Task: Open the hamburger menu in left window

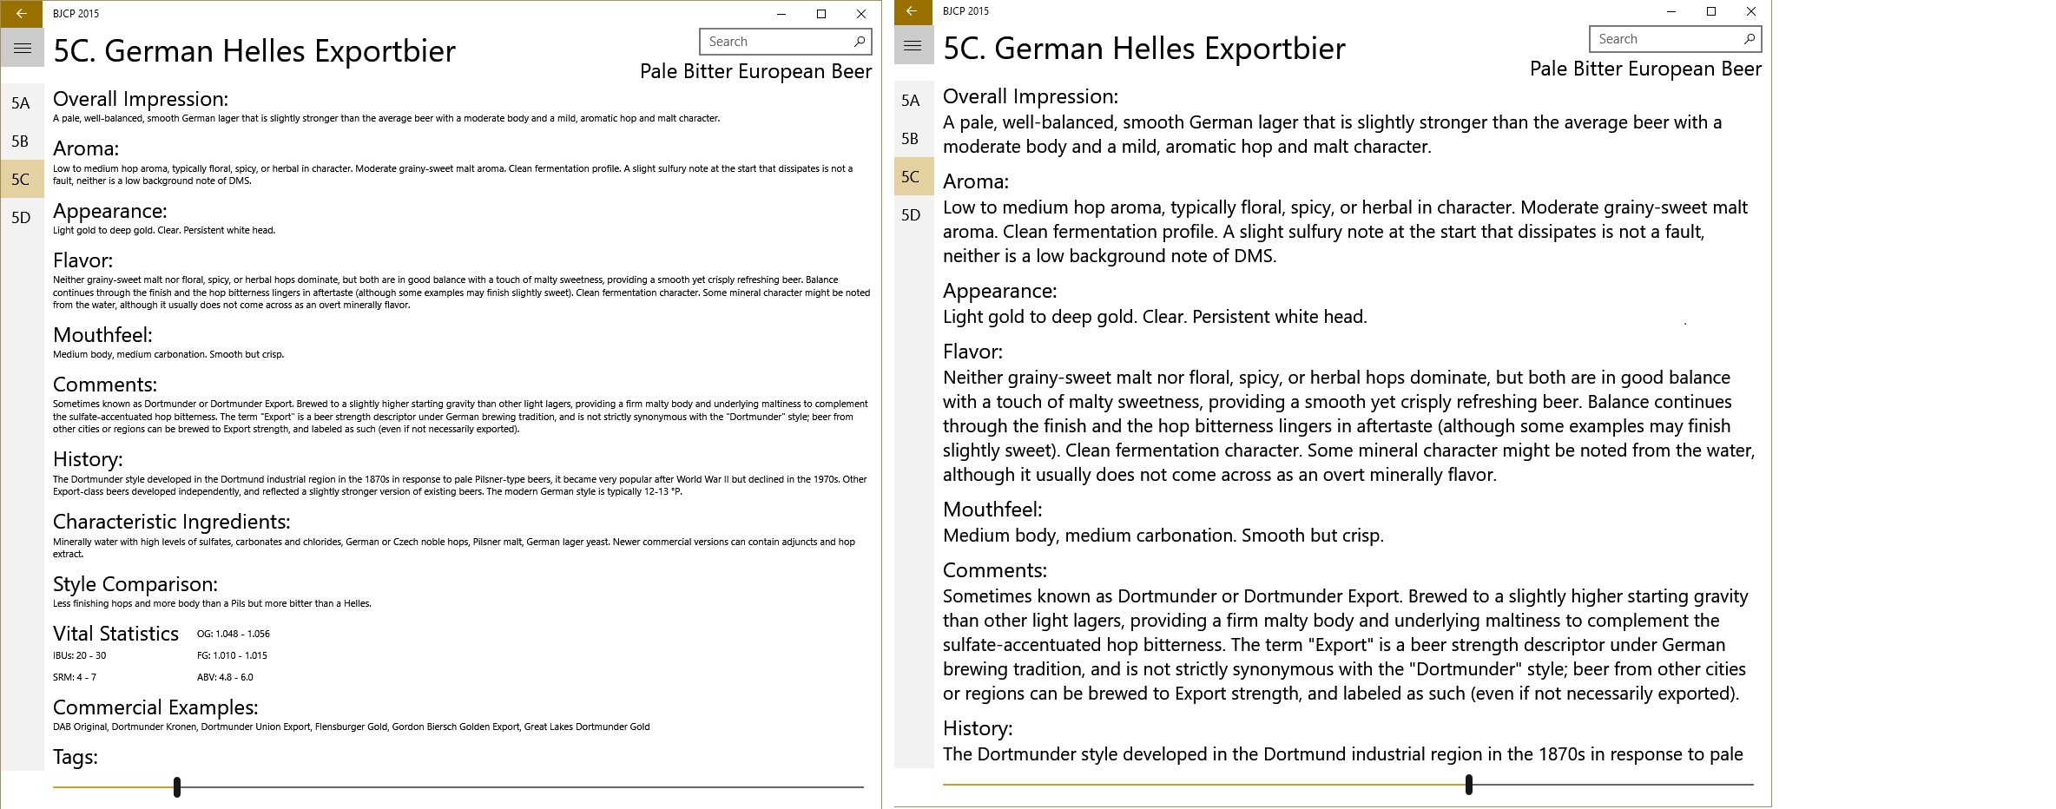Action: click(22, 49)
